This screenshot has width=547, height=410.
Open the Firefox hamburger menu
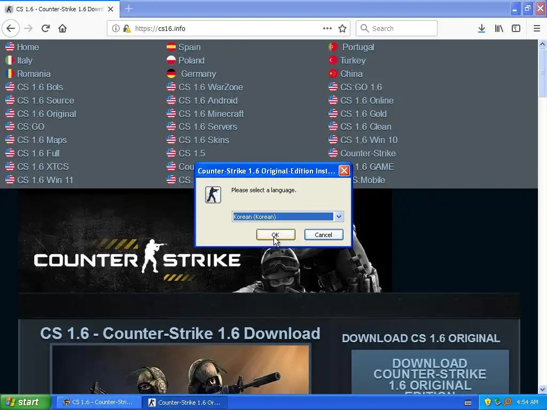click(537, 29)
